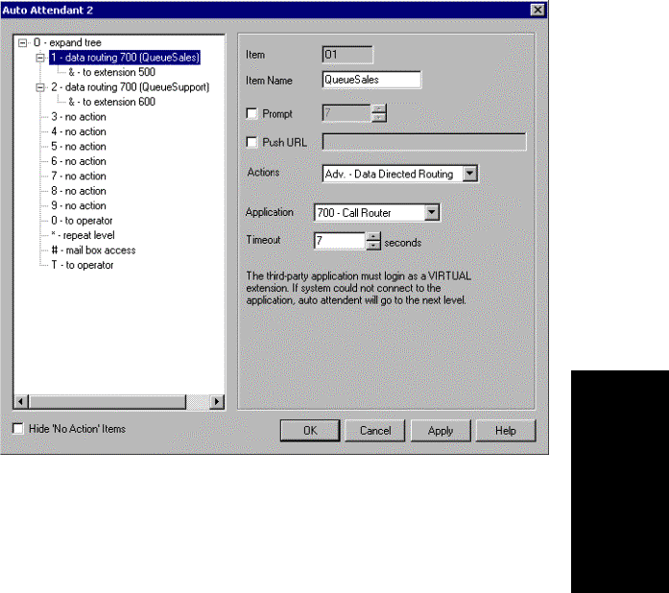Screen dimensions: 669x593
Task: Select 'T - to operator' tree item
Action: (x=83, y=265)
